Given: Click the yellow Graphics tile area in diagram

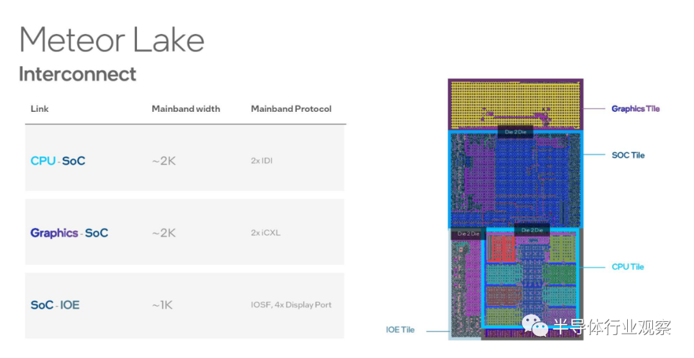Looking at the screenshot, I should pyautogui.click(x=515, y=104).
